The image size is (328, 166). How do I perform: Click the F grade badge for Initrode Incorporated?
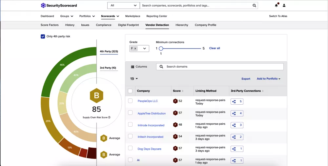(175, 125)
